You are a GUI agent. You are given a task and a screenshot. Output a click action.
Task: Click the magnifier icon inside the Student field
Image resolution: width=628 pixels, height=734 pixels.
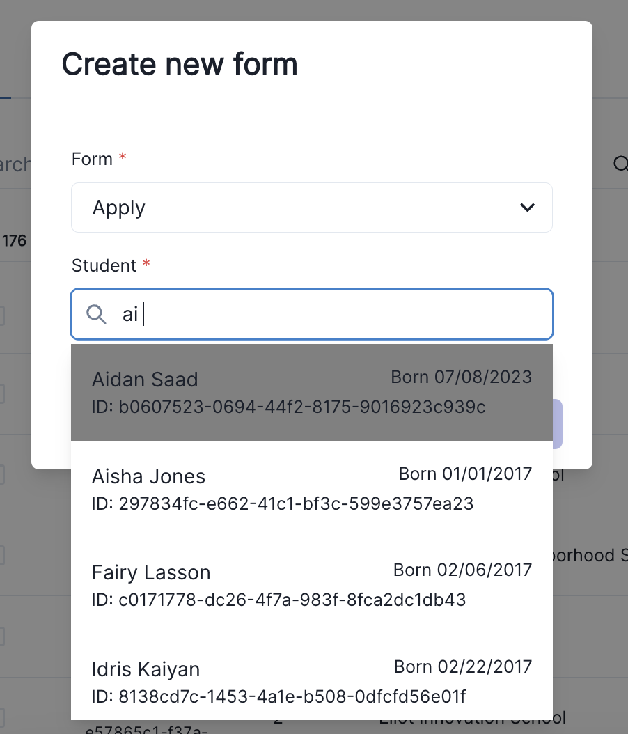(x=96, y=314)
